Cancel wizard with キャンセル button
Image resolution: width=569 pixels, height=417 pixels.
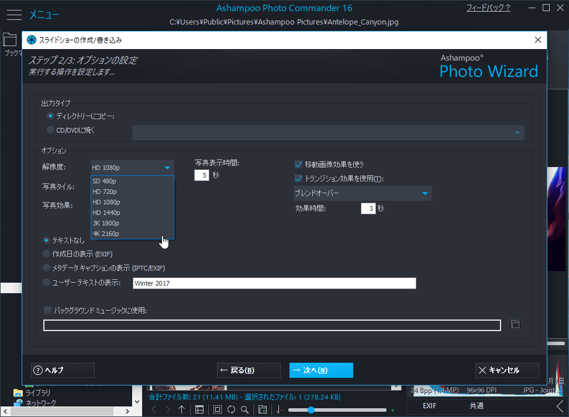coord(507,370)
